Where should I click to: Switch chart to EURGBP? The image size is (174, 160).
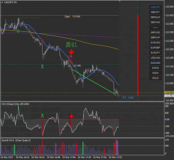[155, 47]
